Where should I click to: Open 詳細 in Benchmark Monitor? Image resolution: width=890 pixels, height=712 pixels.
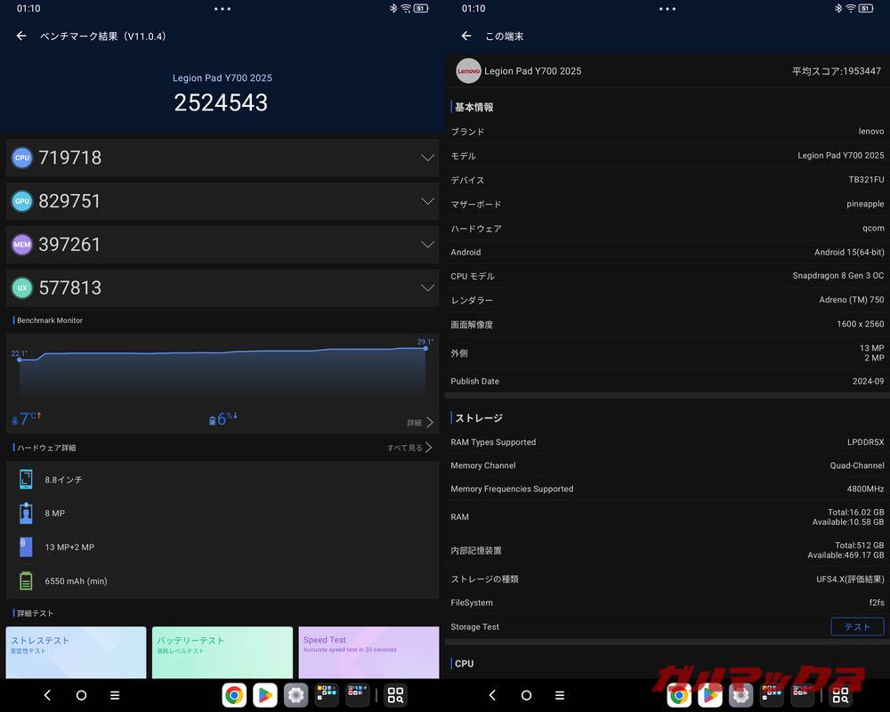point(417,423)
